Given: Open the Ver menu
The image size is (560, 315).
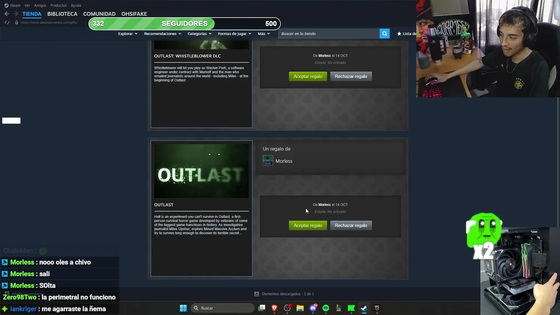Looking at the screenshot, I should tap(27, 5).
